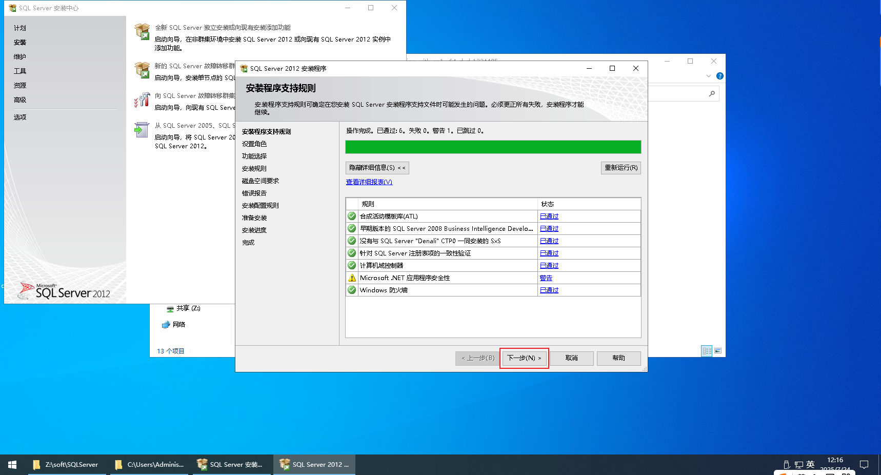
Task: Click the 状态 column header
Action: (x=589, y=204)
